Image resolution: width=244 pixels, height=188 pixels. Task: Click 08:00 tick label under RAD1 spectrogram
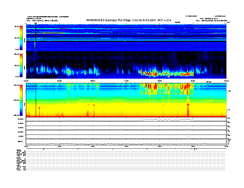tap(93, 81)
